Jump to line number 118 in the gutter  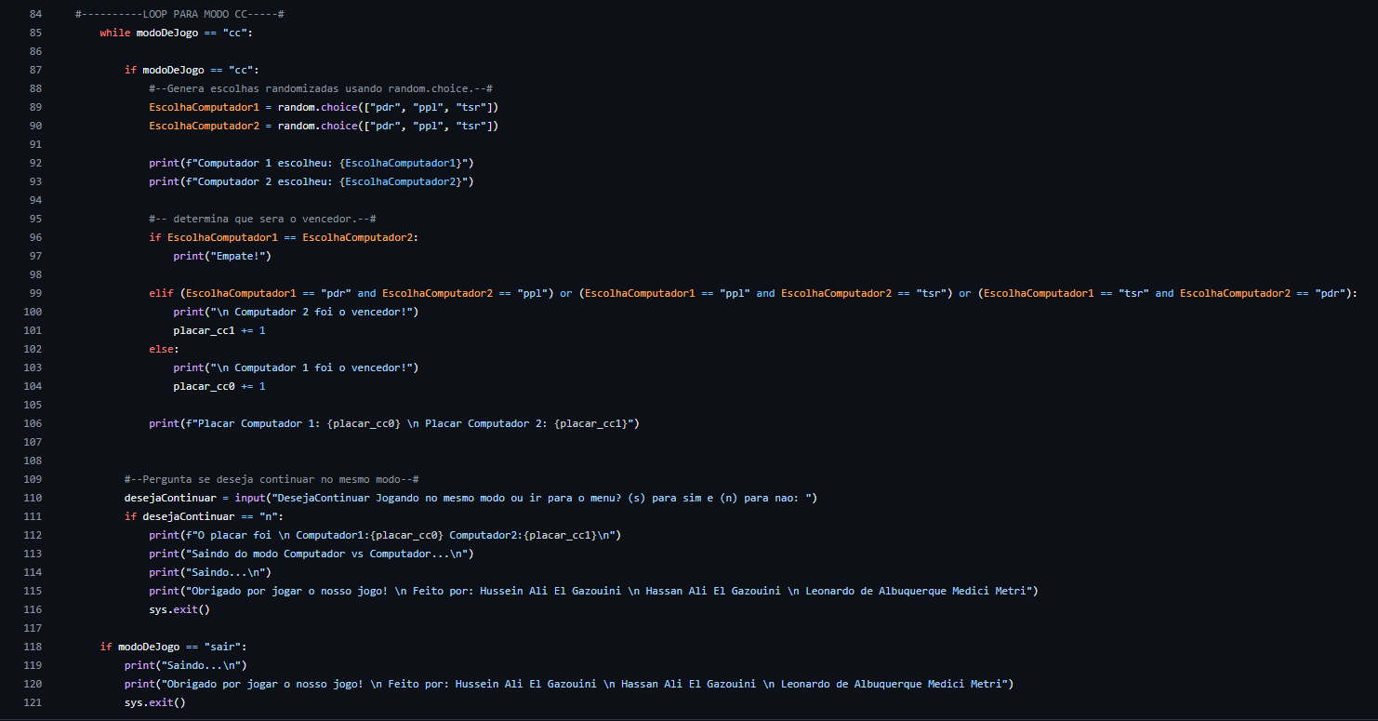click(x=35, y=647)
